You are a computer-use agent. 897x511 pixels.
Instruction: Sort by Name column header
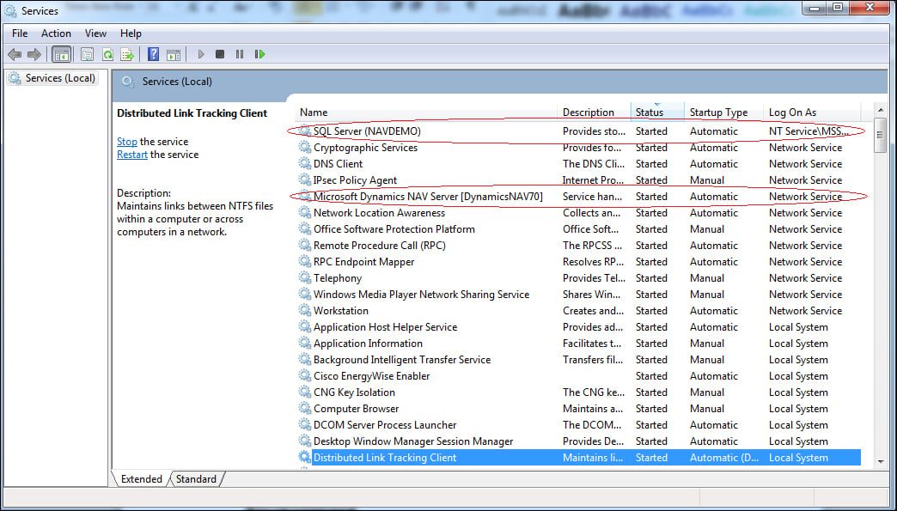coord(426,113)
